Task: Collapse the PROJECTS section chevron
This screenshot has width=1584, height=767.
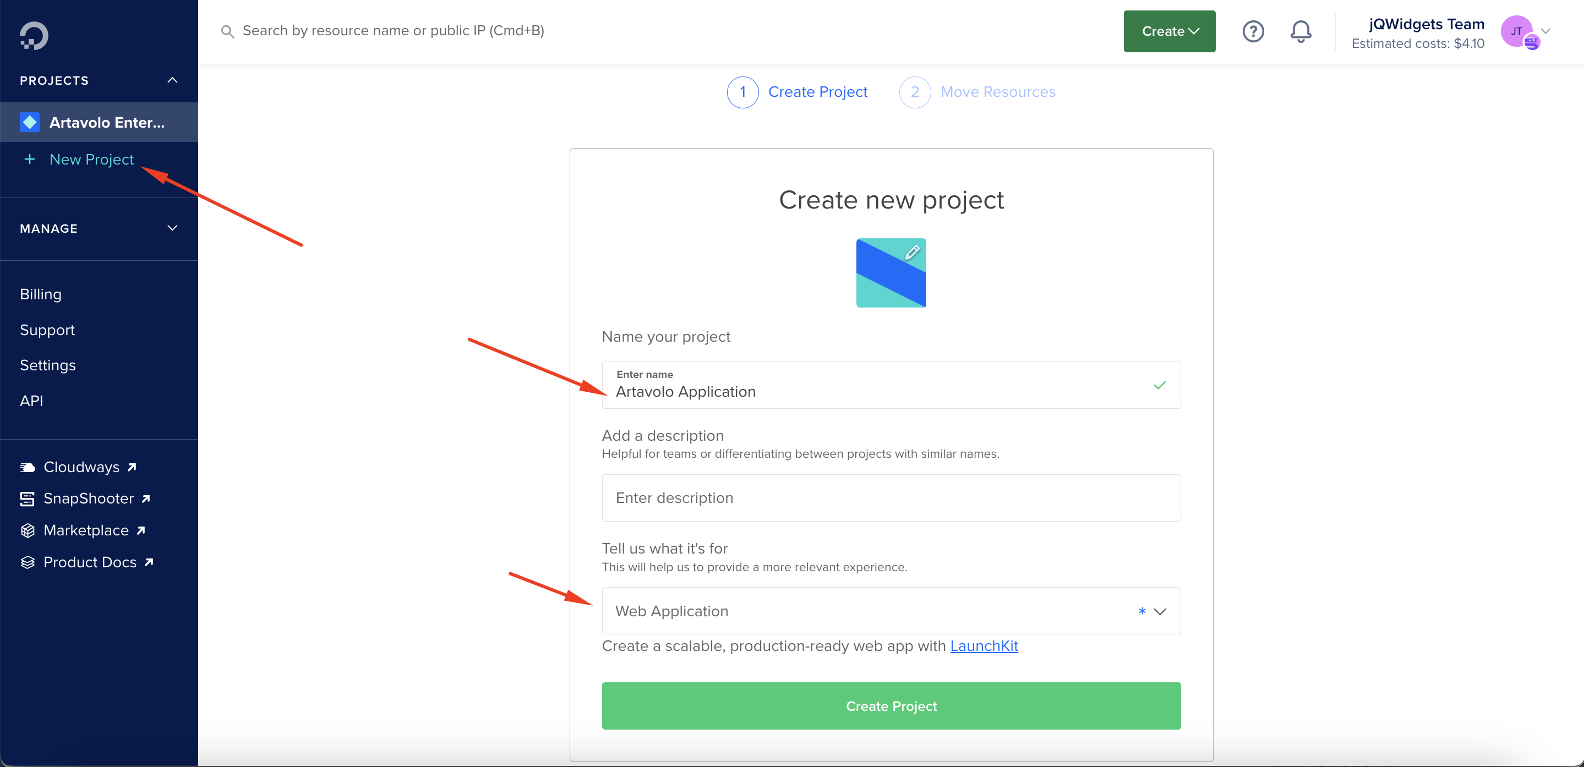Action: pyautogui.click(x=173, y=80)
